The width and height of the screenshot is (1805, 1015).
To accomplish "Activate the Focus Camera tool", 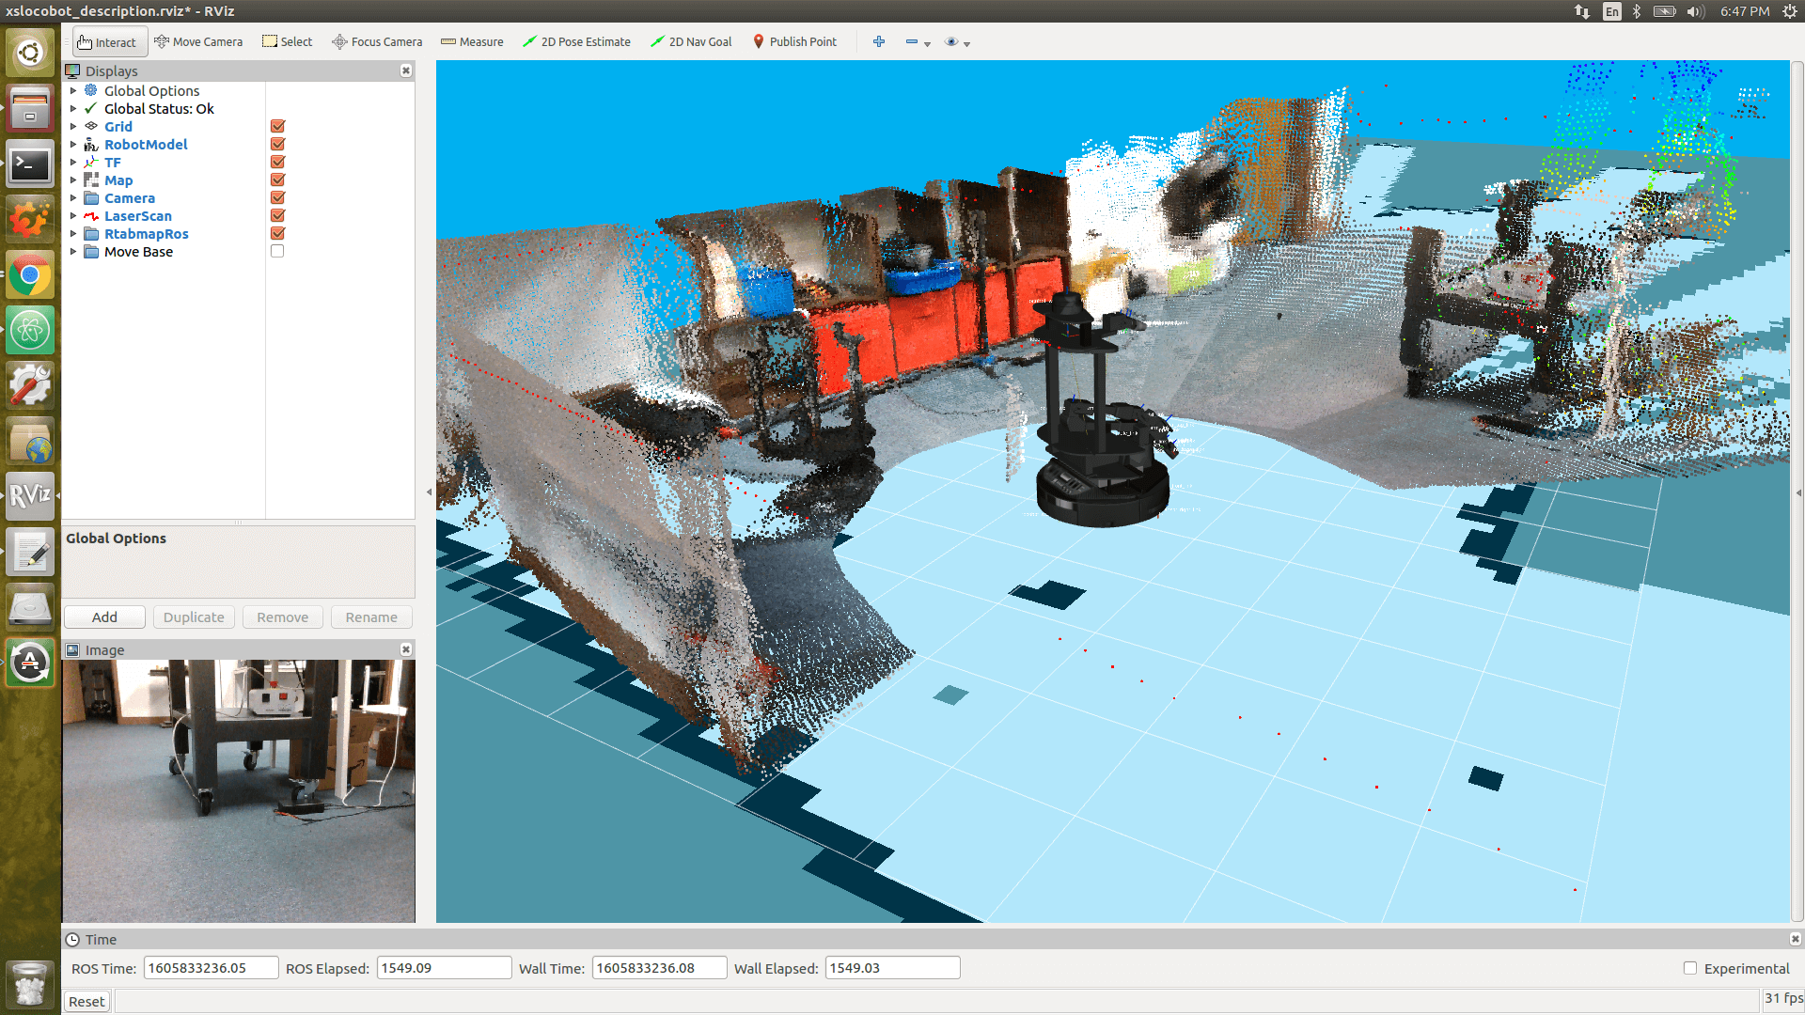I will [x=377, y=42].
